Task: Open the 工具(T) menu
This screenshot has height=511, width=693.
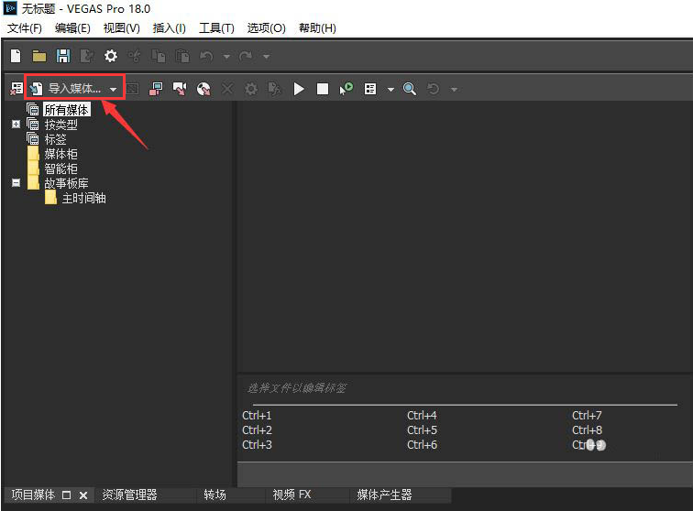Action: pyautogui.click(x=216, y=28)
